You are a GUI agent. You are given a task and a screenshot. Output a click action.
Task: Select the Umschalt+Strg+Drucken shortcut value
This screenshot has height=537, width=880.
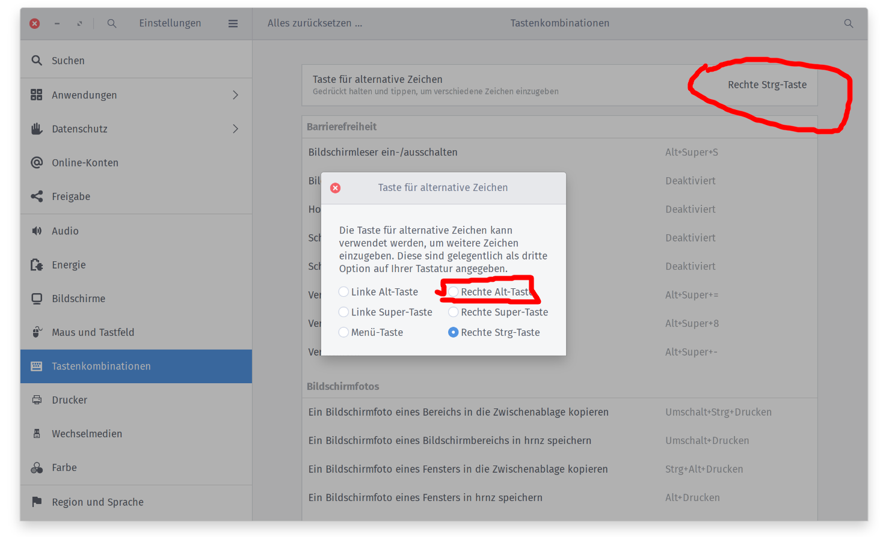tap(718, 412)
